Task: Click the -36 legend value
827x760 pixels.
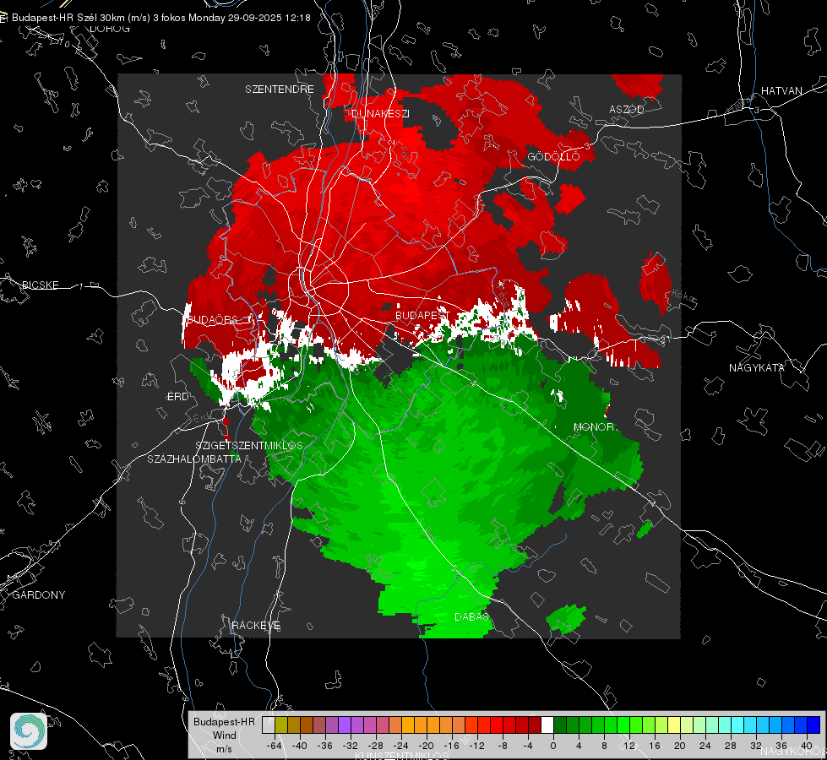Action: pos(325,746)
